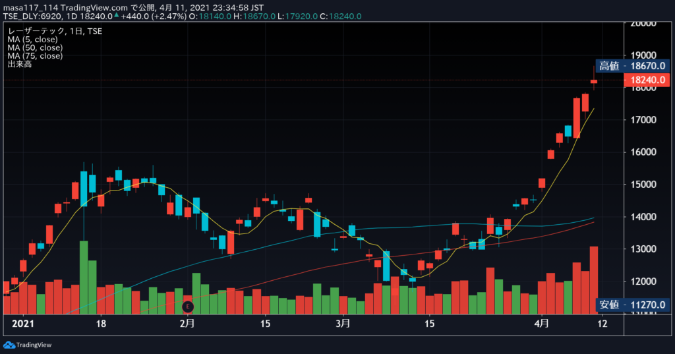Select the MA (50, close) indicator label
The width and height of the screenshot is (675, 354).
pyautogui.click(x=35, y=48)
